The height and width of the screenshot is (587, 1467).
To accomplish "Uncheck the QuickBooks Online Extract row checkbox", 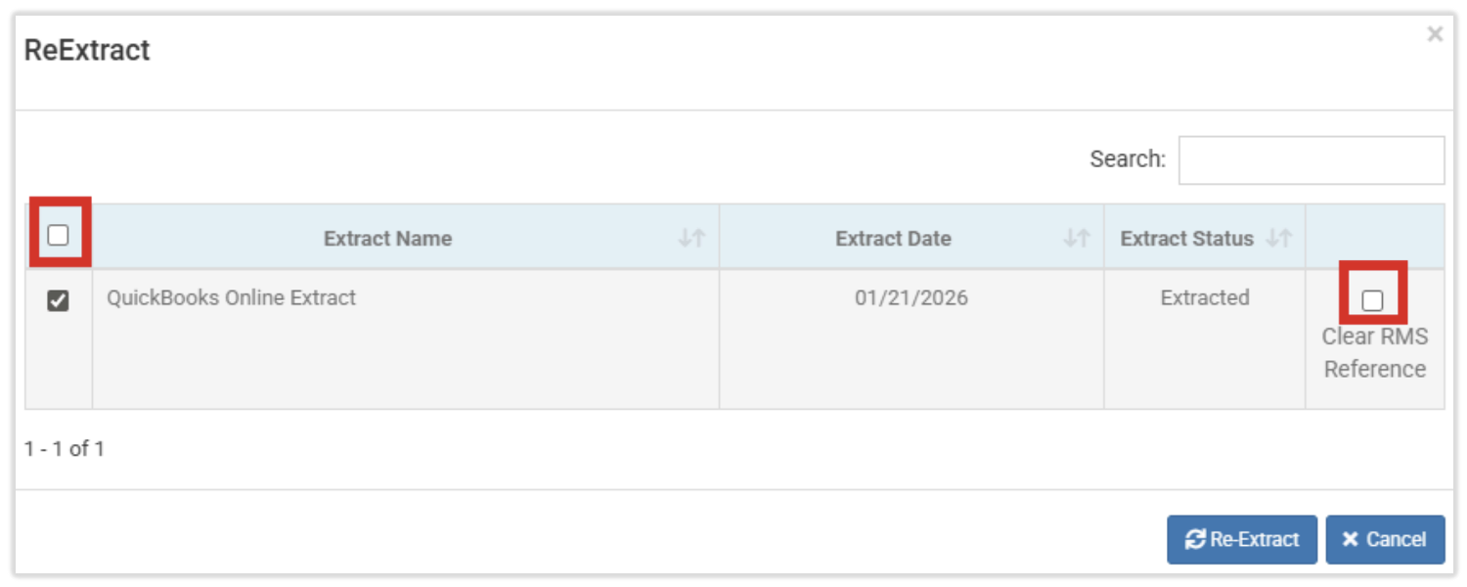I will [59, 301].
